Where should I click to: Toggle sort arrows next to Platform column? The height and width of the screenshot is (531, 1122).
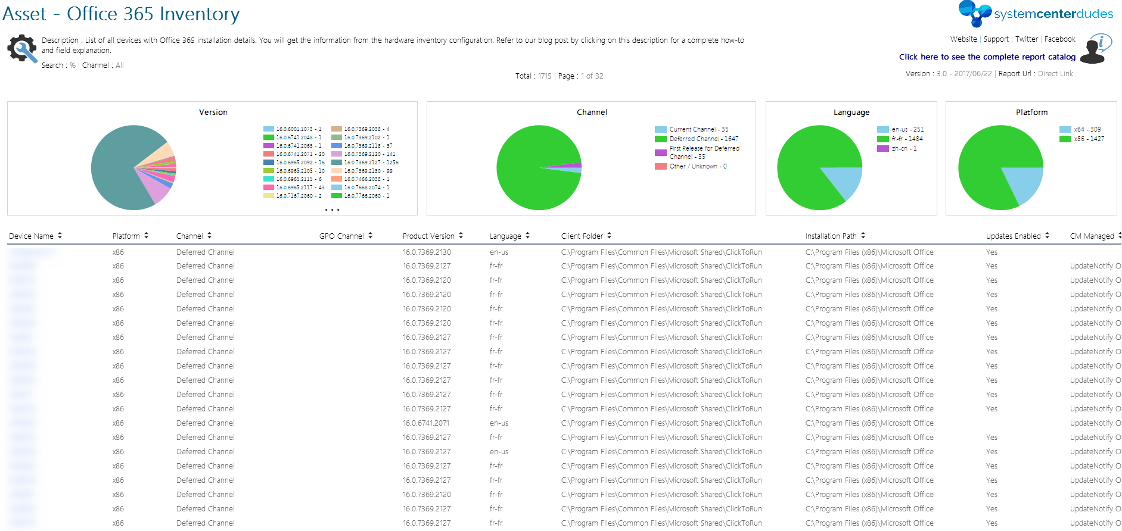(x=146, y=236)
